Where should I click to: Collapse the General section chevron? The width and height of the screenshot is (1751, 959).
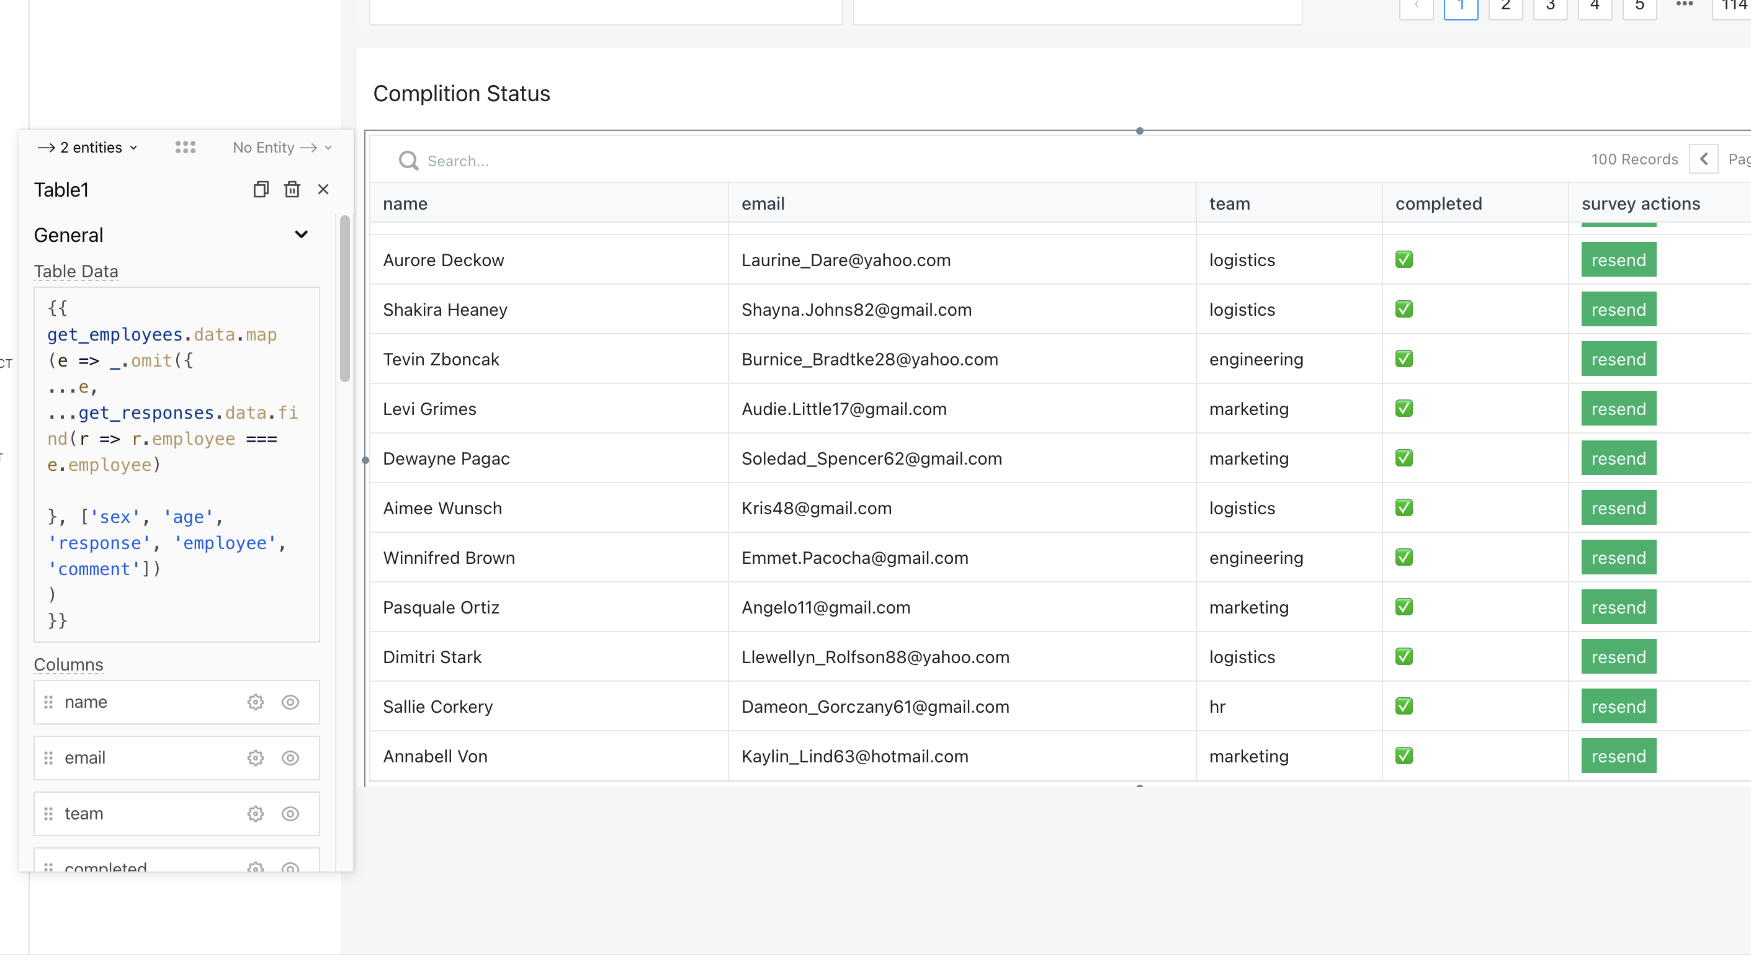tap(301, 235)
